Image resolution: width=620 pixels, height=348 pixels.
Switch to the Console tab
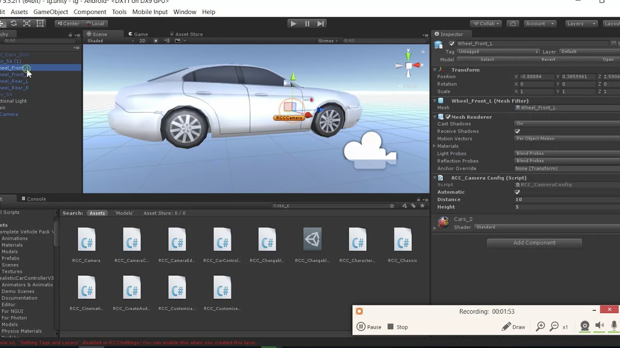point(33,199)
